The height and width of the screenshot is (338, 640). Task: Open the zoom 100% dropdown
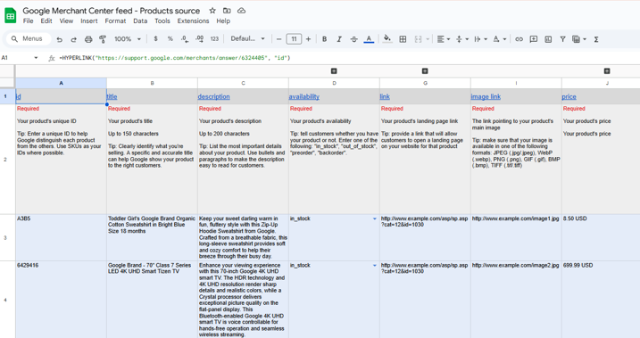pos(128,39)
